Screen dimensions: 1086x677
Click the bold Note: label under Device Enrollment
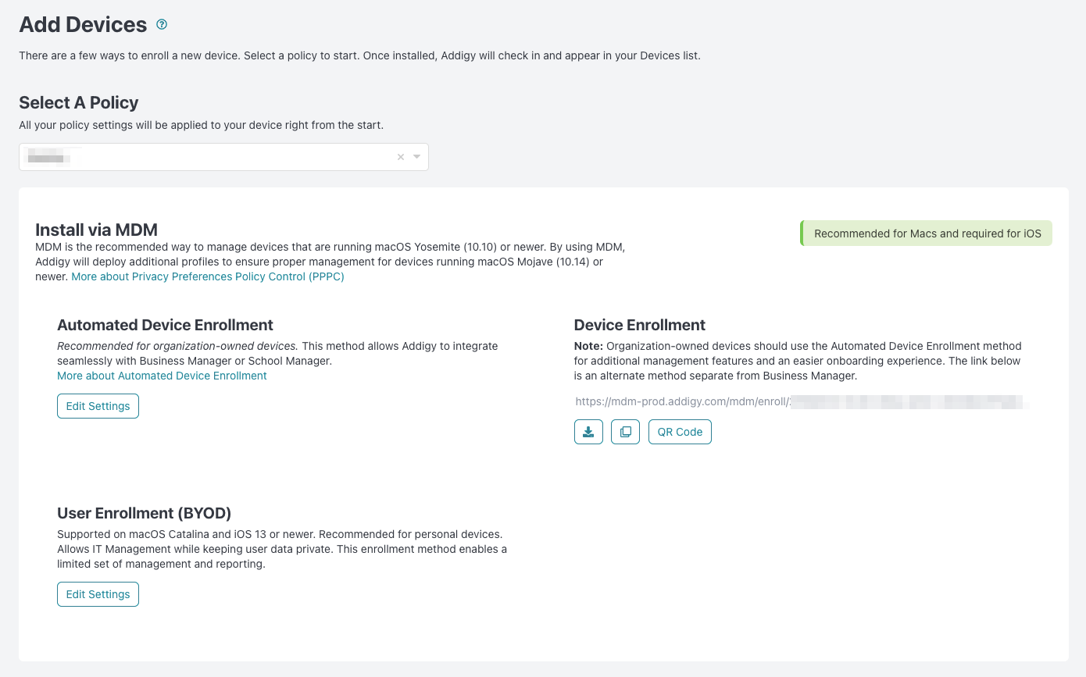click(x=588, y=346)
